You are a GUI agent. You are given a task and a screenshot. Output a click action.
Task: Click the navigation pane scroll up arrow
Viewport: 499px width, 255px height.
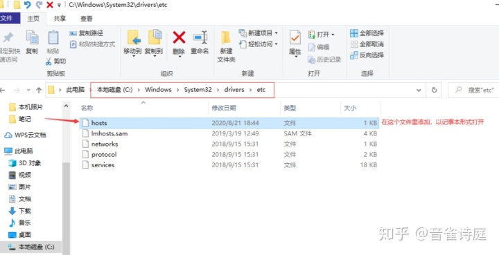[67, 106]
